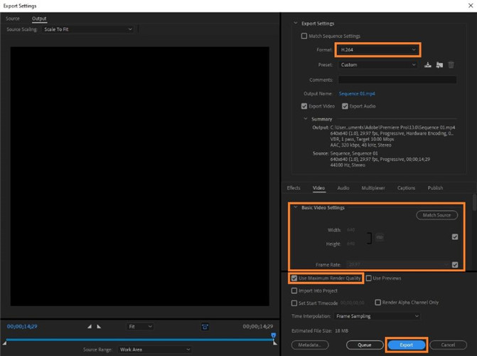Click the blue Export button
This screenshot has height=356, width=477.
pyautogui.click(x=407, y=345)
